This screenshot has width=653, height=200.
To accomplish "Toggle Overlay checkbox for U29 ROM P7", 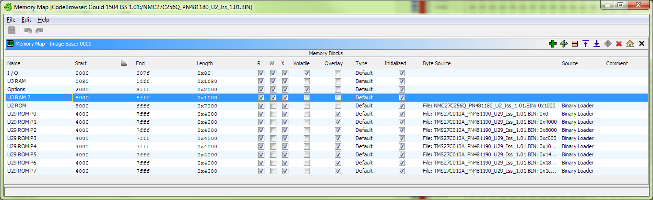I will click(338, 171).
